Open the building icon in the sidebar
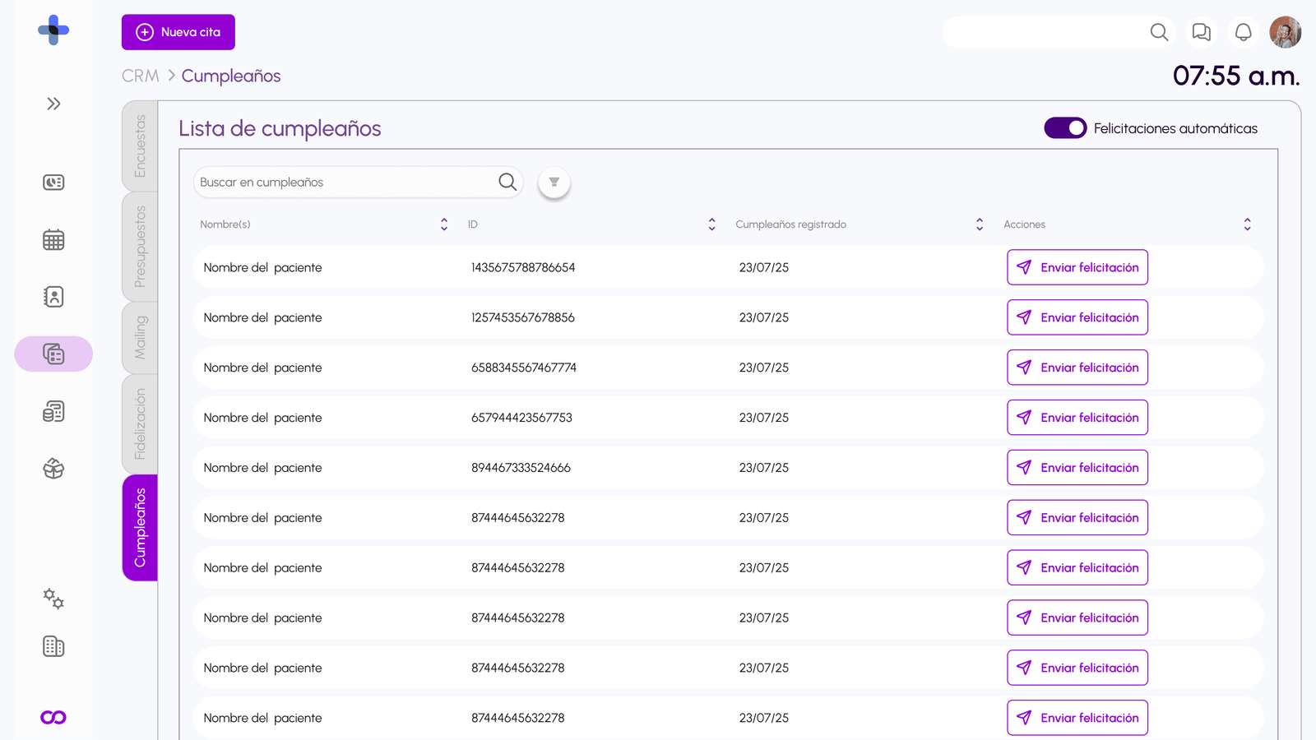 (x=53, y=647)
